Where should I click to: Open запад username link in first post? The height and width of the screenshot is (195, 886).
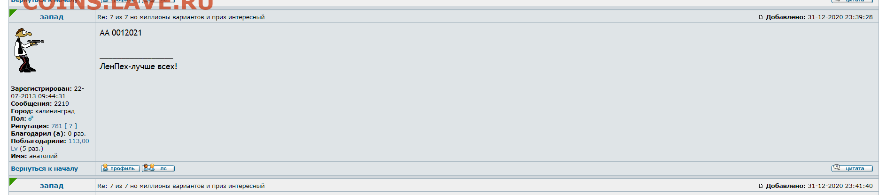point(52,17)
